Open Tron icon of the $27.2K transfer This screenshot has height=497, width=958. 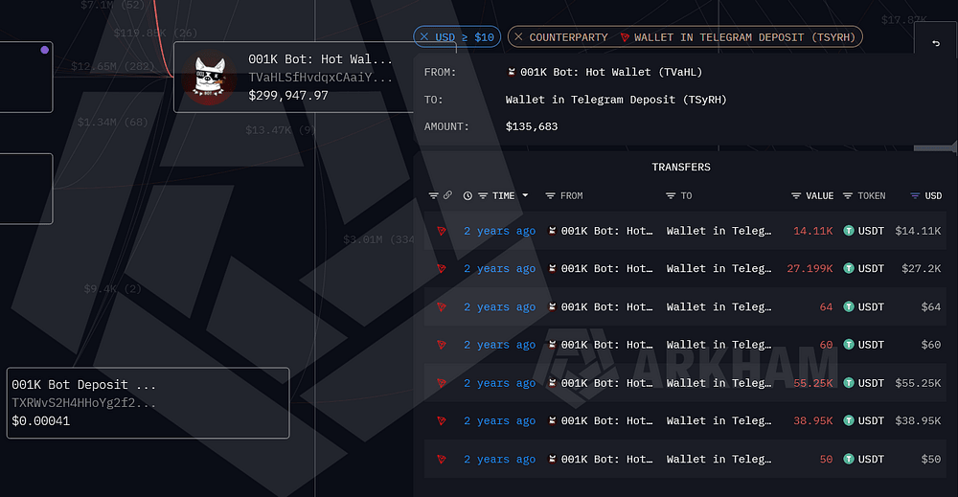point(441,269)
